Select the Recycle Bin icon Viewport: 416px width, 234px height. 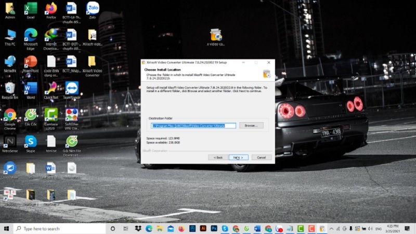[10, 88]
